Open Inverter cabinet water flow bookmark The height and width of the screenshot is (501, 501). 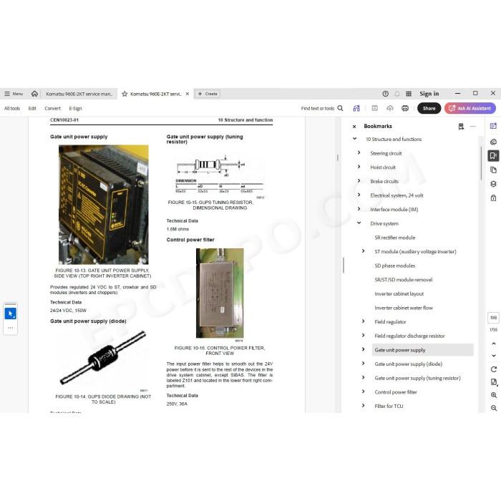click(x=404, y=308)
